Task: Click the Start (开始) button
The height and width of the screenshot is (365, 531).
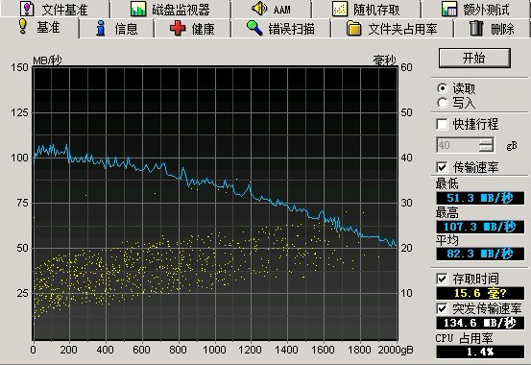Action: click(x=474, y=58)
